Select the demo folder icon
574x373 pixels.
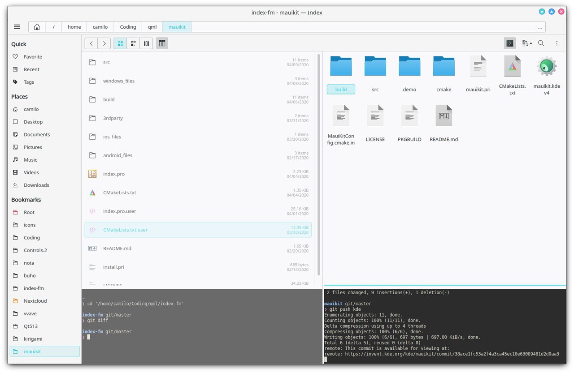[409, 66]
